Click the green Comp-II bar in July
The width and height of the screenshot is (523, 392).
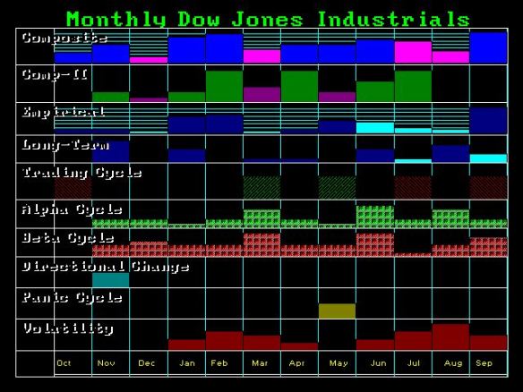pyautogui.click(x=413, y=86)
